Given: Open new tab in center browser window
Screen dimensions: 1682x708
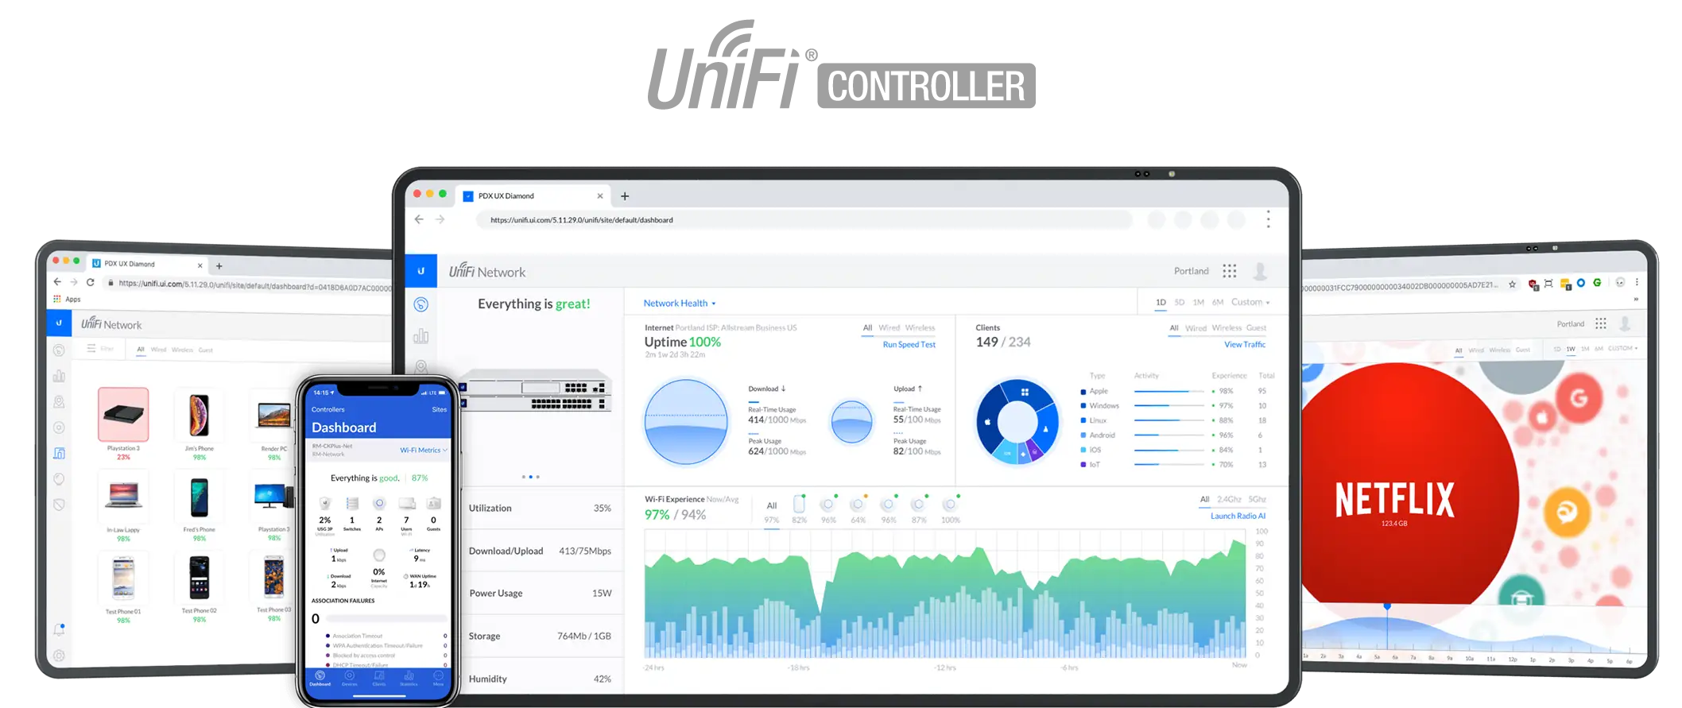Looking at the screenshot, I should [625, 196].
